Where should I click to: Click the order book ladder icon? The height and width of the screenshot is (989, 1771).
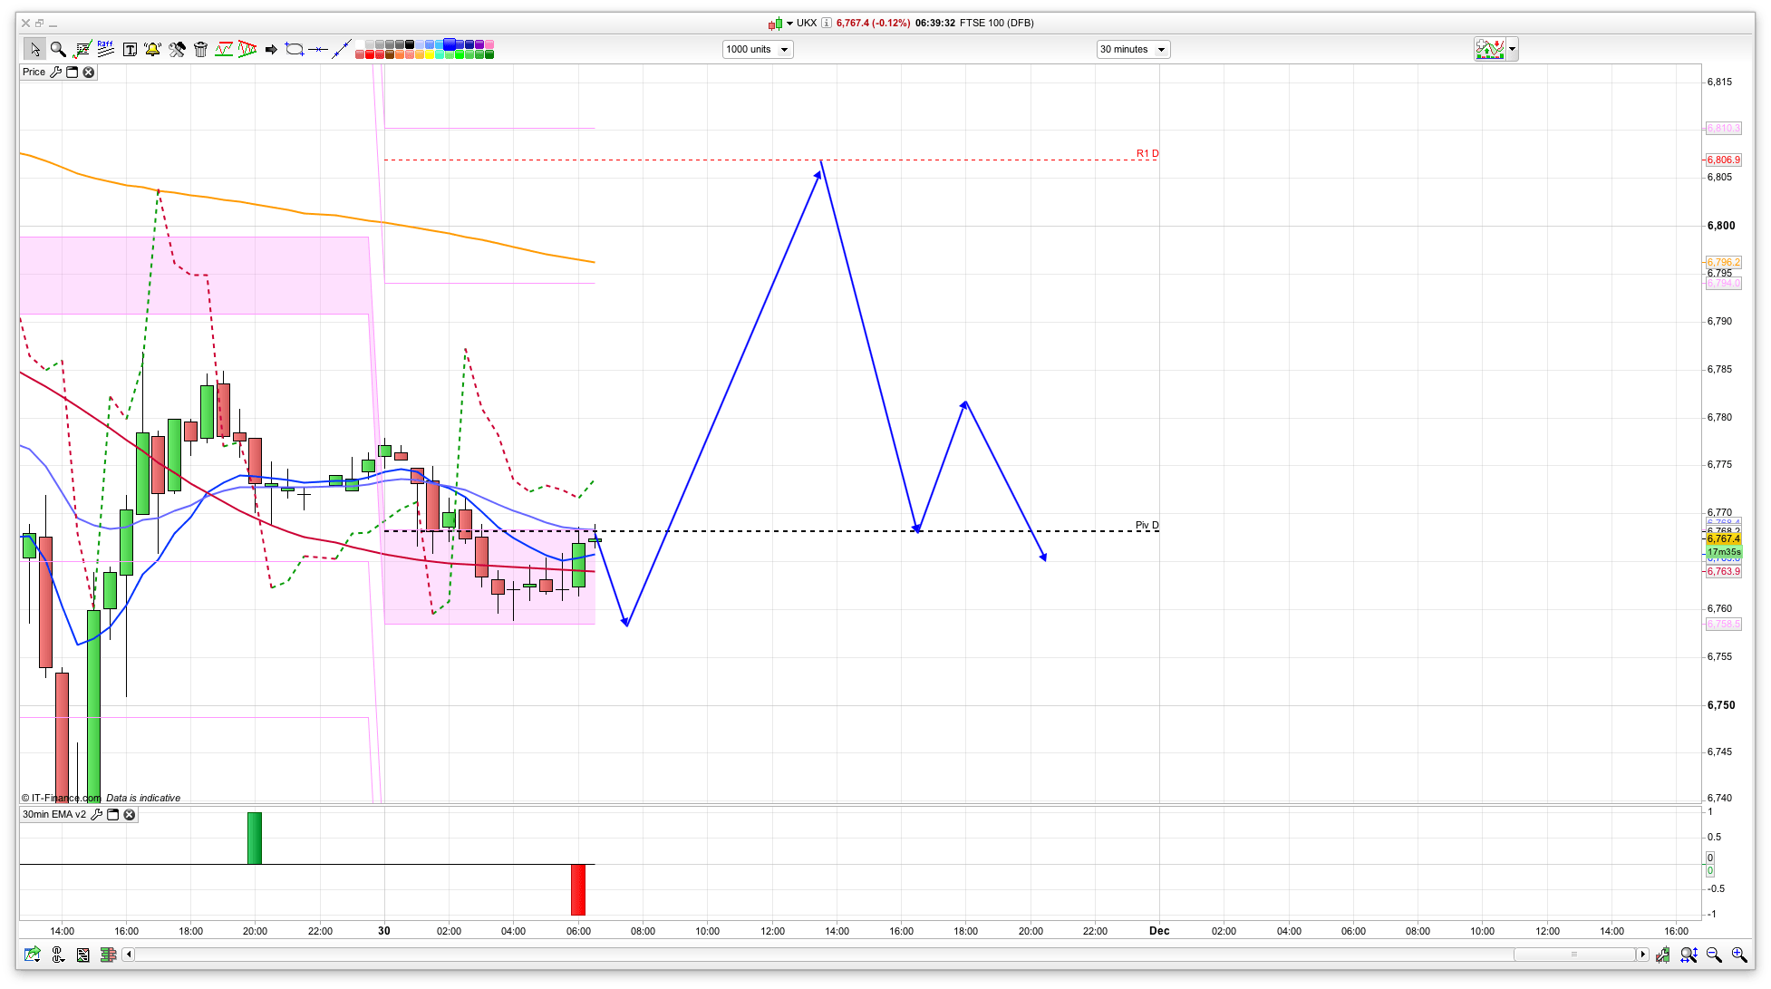coord(108,955)
